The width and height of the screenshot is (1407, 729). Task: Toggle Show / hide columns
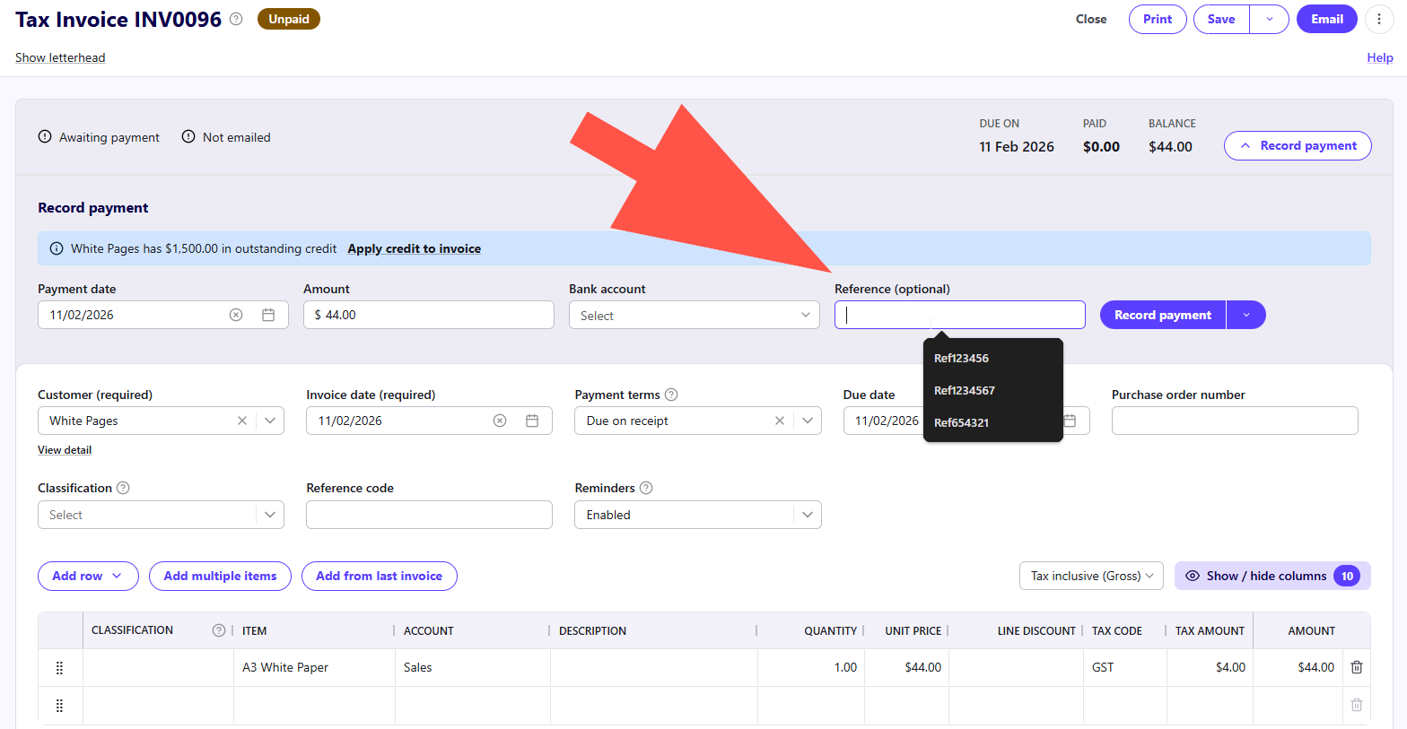(1272, 576)
